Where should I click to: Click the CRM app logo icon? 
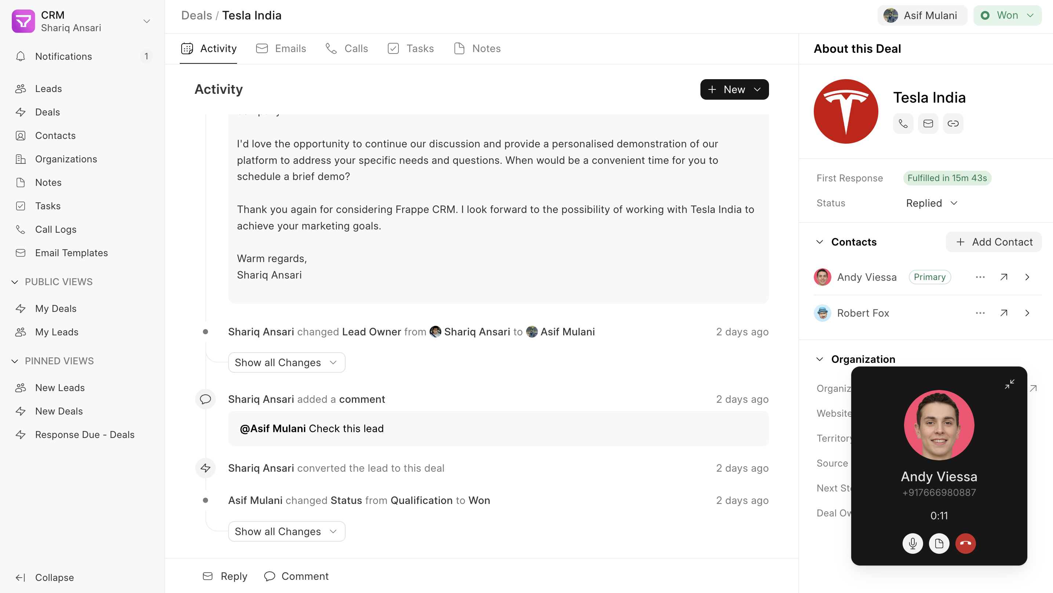click(x=23, y=21)
